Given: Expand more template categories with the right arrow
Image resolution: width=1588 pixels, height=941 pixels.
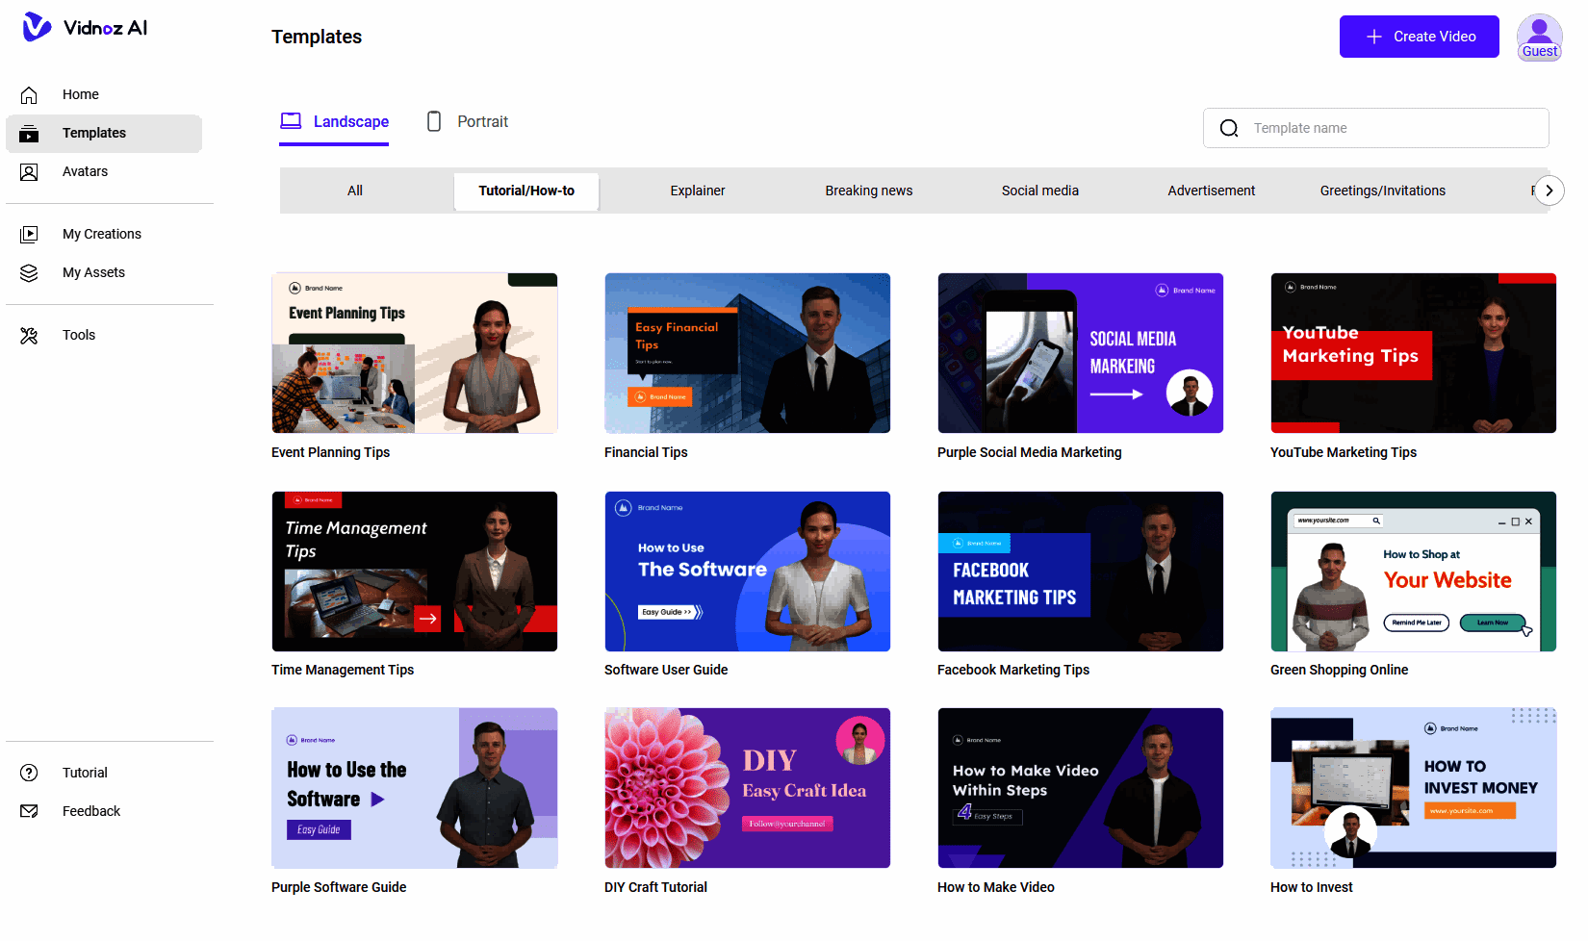Looking at the screenshot, I should (x=1549, y=191).
